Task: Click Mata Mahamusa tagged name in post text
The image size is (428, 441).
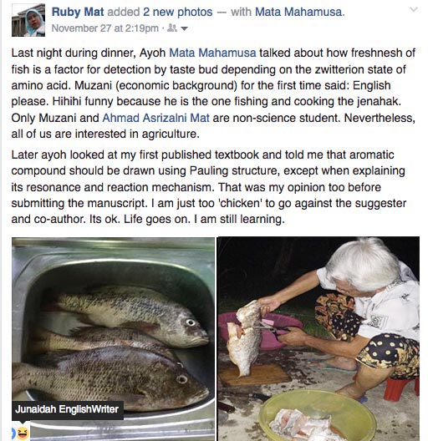Action: (212, 53)
